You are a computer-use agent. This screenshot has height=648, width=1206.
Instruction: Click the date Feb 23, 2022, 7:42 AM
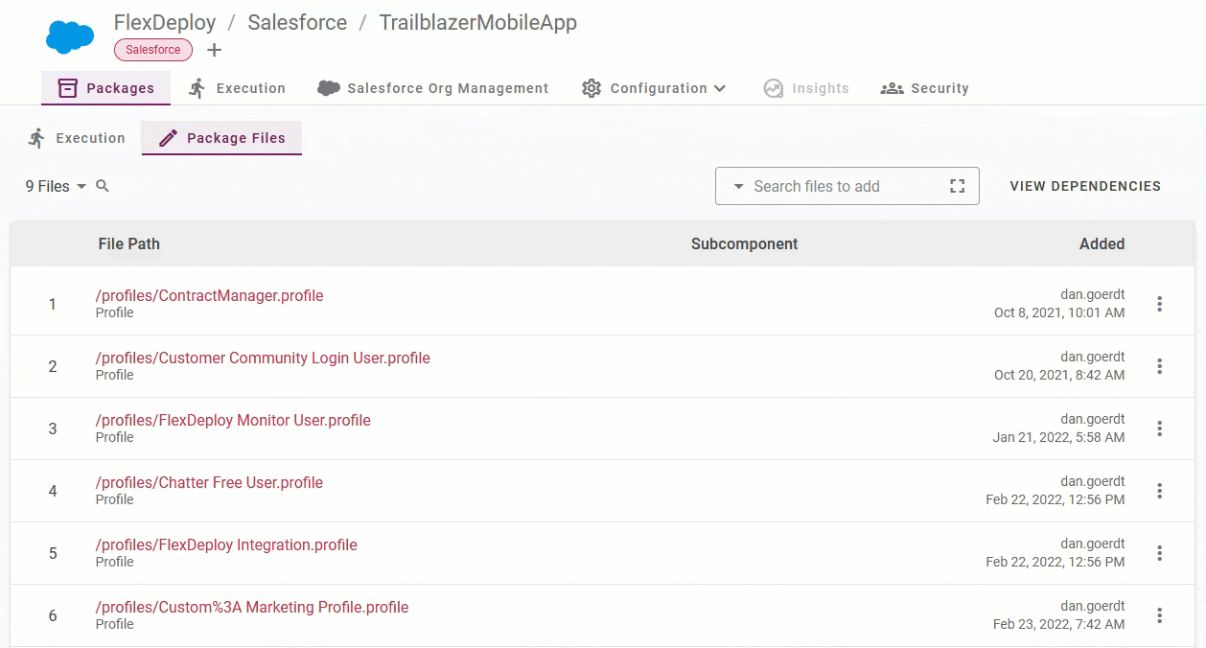click(x=1059, y=624)
